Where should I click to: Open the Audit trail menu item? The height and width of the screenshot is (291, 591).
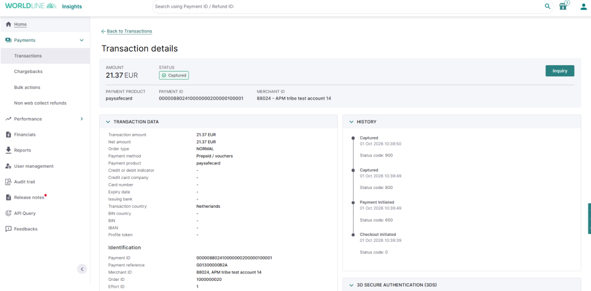[24, 182]
